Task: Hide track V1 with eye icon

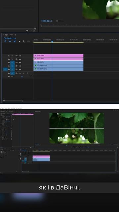Action: coord(20,69)
